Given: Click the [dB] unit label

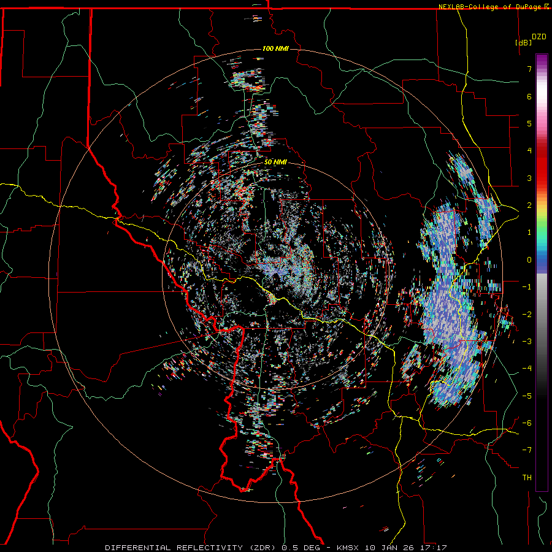Looking at the screenshot, I should [x=523, y=42].
